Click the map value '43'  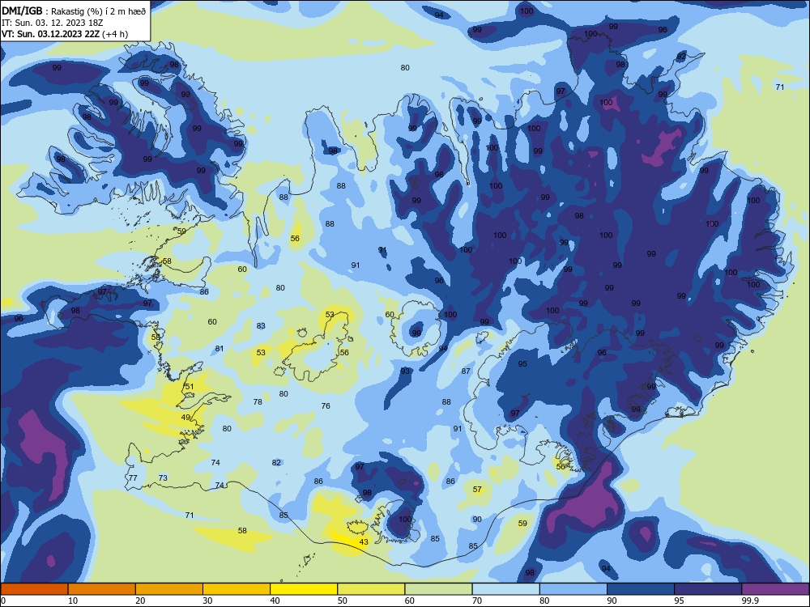pos(364,542)
